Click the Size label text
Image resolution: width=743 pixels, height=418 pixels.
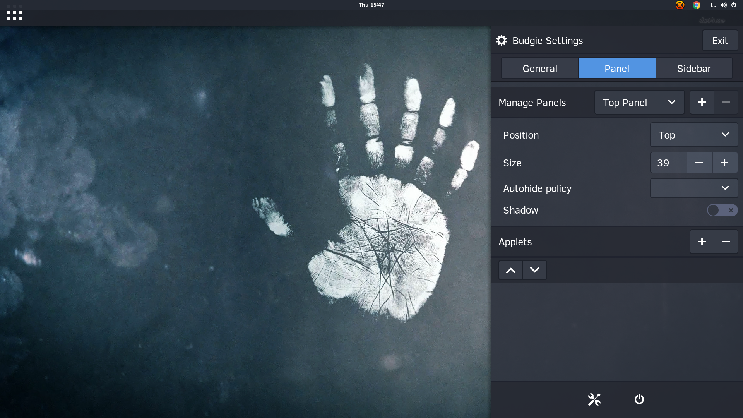512,163
